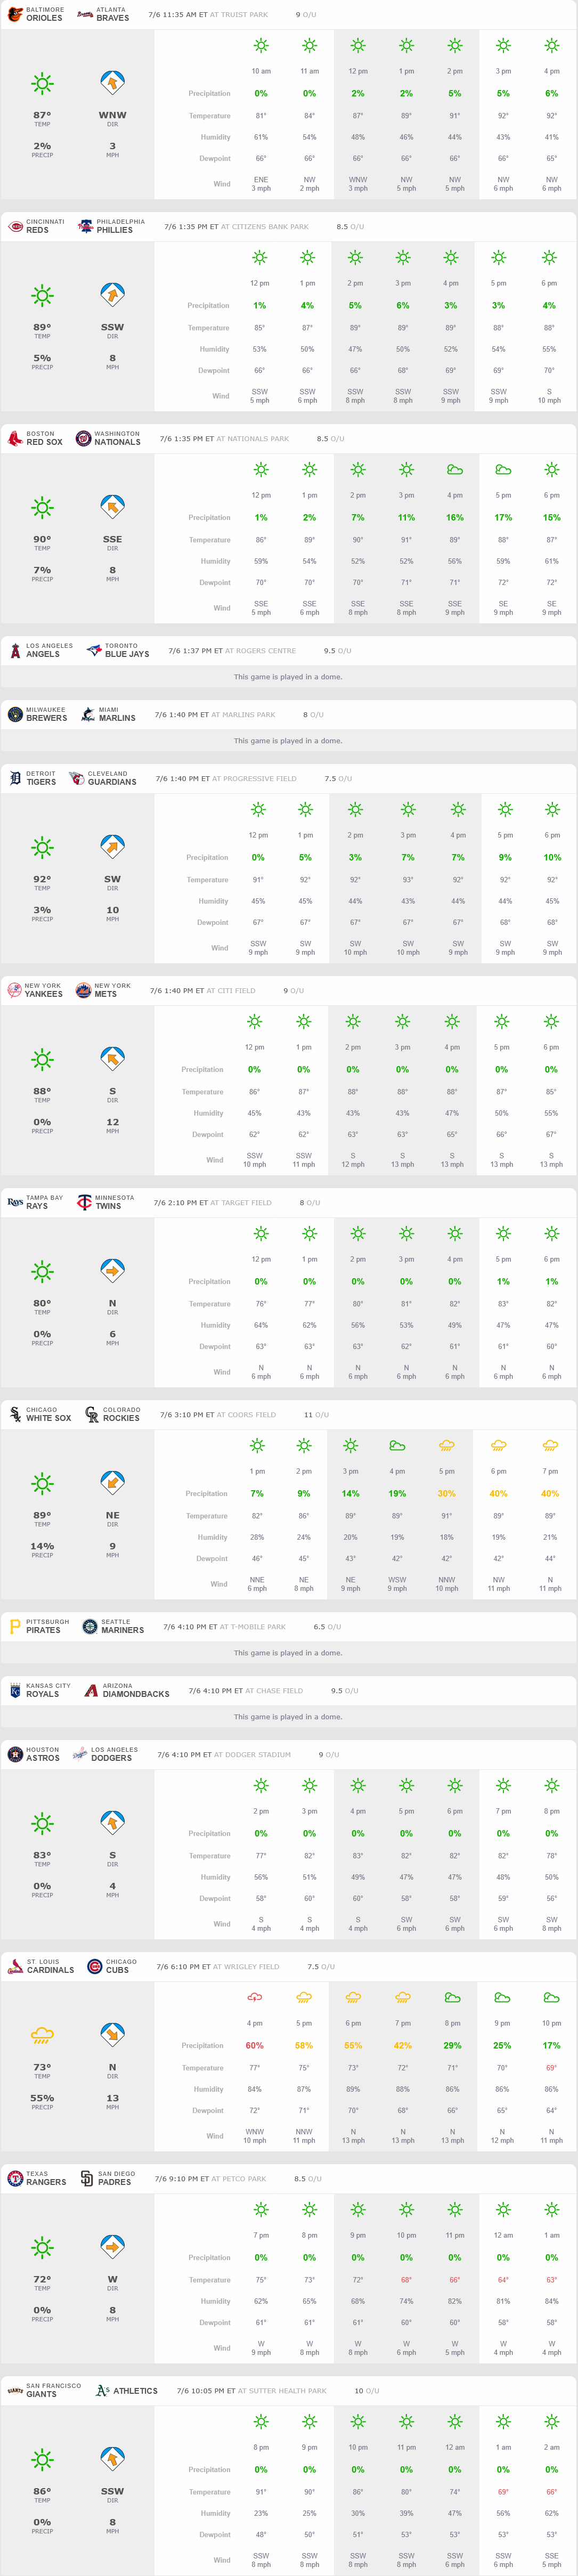The width and height of the screenshot is (578, 2576).
Task: Click the Arizona Diamondbacks logo
Action: (91, 1690)
